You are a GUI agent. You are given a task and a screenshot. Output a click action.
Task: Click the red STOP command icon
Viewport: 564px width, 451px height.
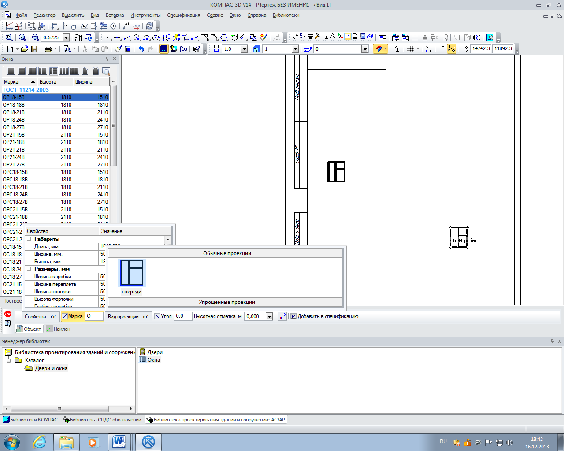pyautogui.click(x=8, y=314)
